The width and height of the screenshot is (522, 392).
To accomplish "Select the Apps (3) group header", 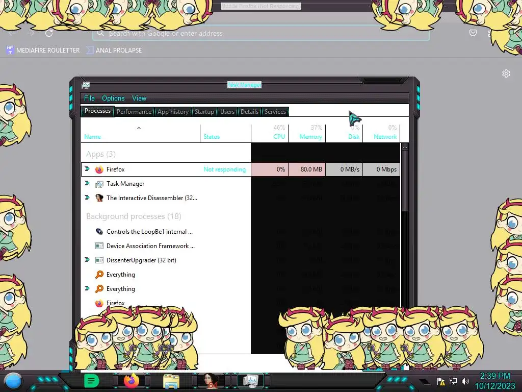I will (101, 154).
